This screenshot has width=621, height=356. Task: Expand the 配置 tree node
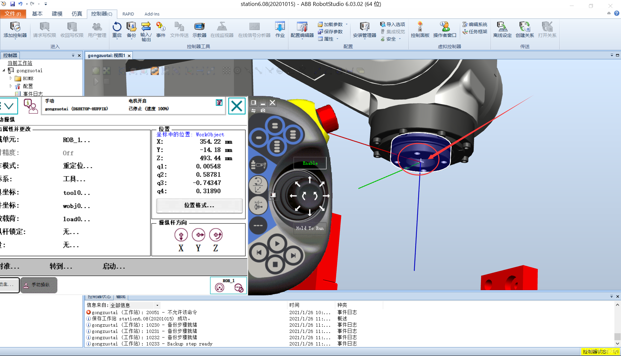click(11, 86)
